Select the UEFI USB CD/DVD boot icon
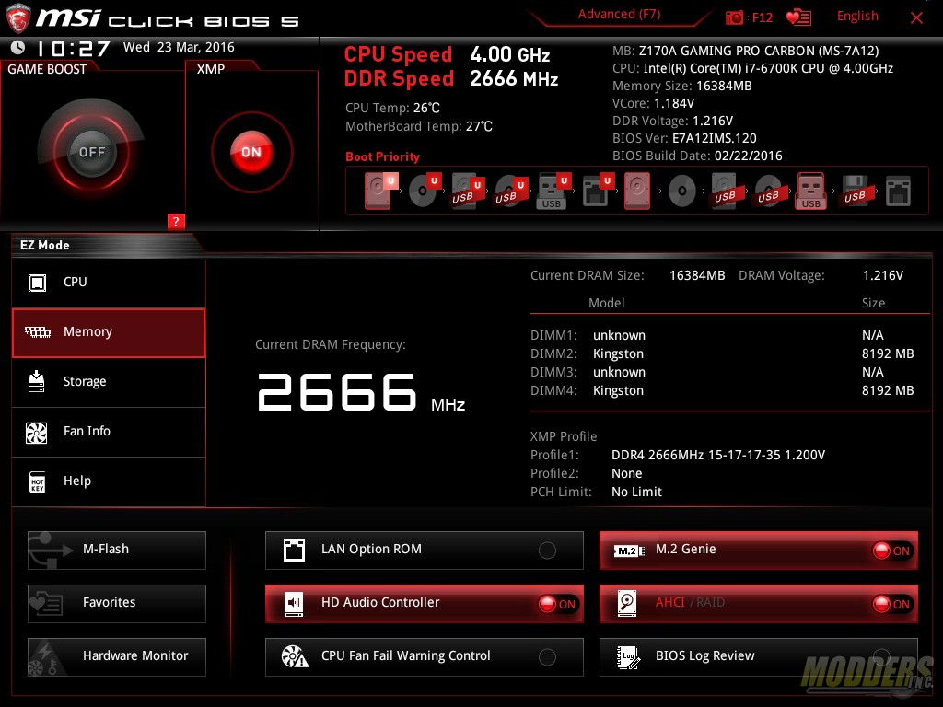This screenshot has width=943, height=707. pos(510,191)
